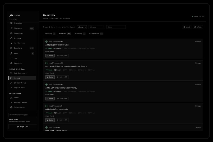213x142 pixels.
Task: Open Pull Requests under Github Workflows
Action: coord(22,73)
